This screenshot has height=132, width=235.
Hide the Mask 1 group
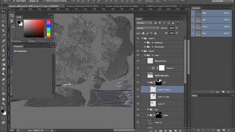click(138, 38)
